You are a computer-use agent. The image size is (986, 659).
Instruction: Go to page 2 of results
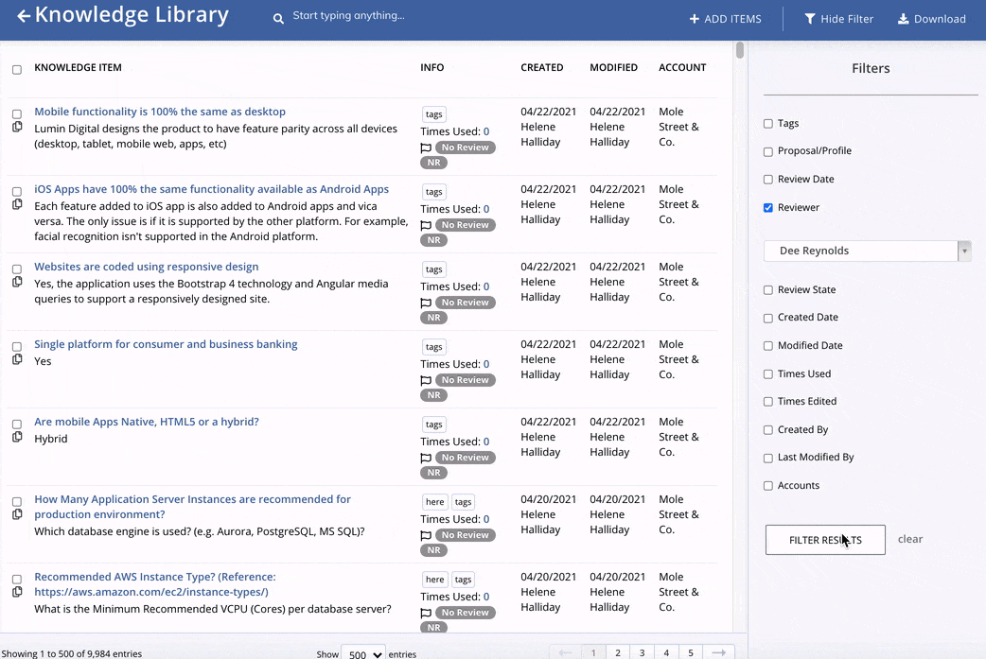click(618, 652)
